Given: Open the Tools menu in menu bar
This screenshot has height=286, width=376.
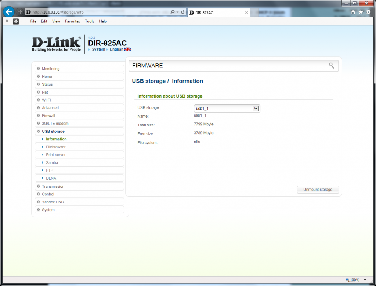Looking at the screenshot, I should (89, 21).
